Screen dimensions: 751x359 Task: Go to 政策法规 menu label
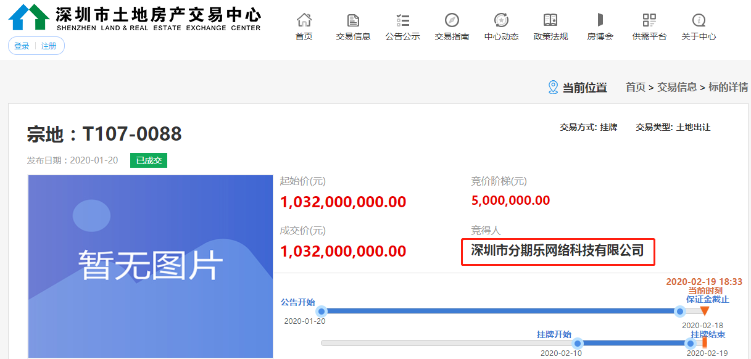[x=550, y=36]
